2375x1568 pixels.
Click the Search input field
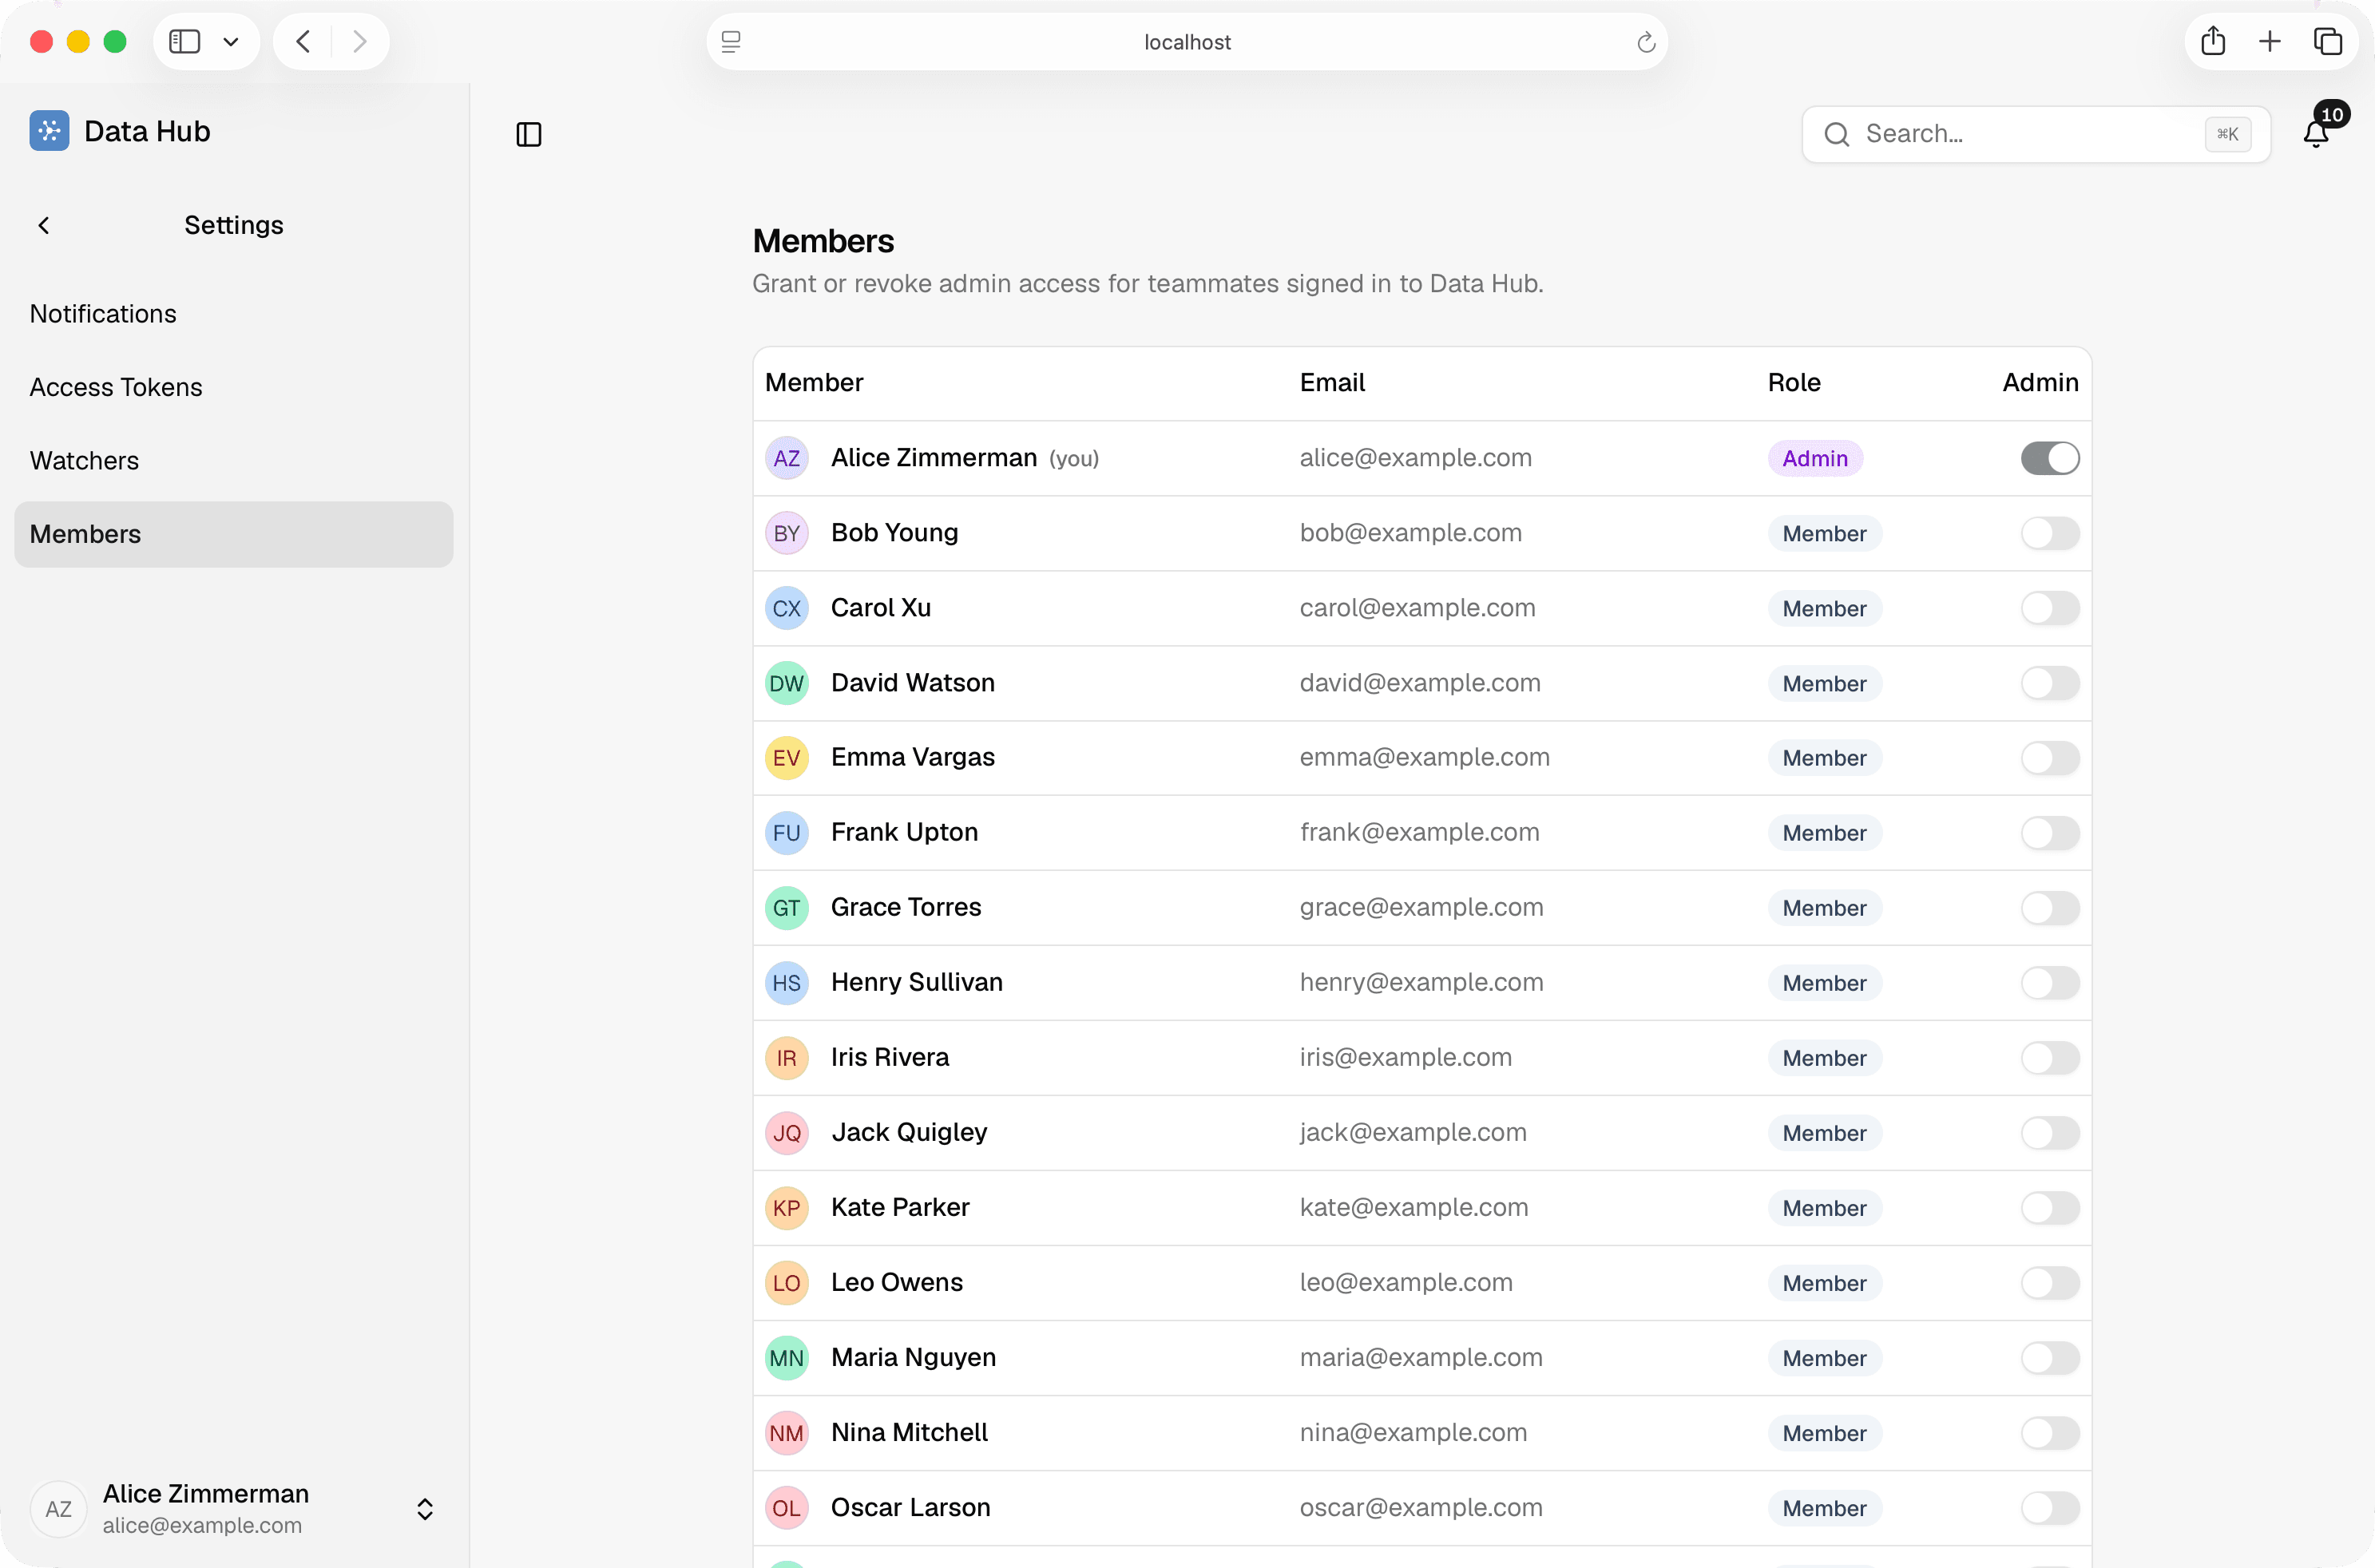pos(2036,134)
